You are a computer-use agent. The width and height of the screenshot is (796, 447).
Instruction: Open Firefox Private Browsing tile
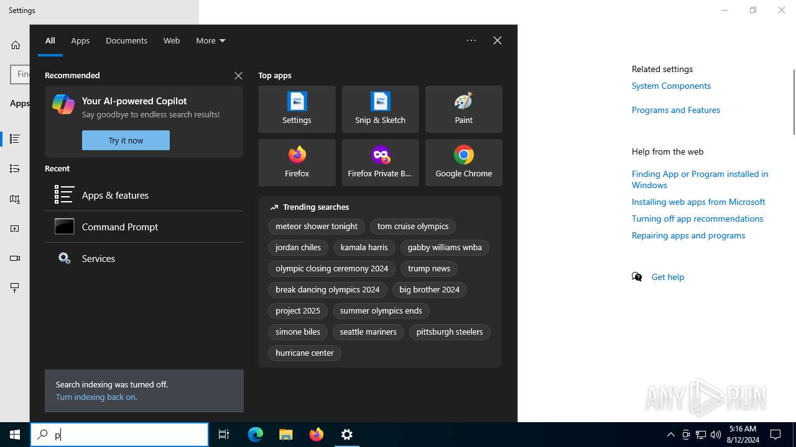tap(380, 163)
